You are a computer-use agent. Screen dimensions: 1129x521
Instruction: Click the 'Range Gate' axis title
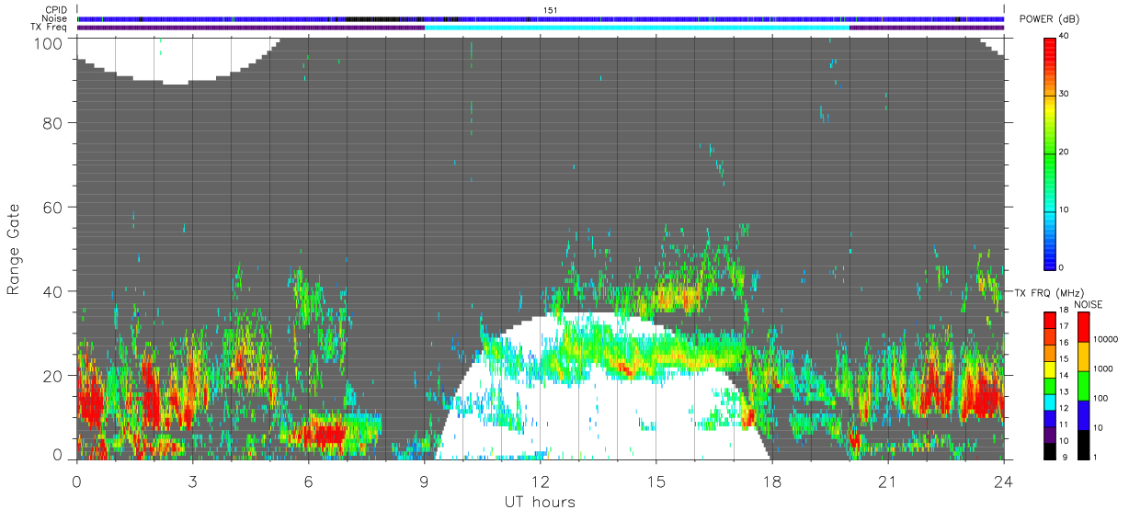(14, 249)
